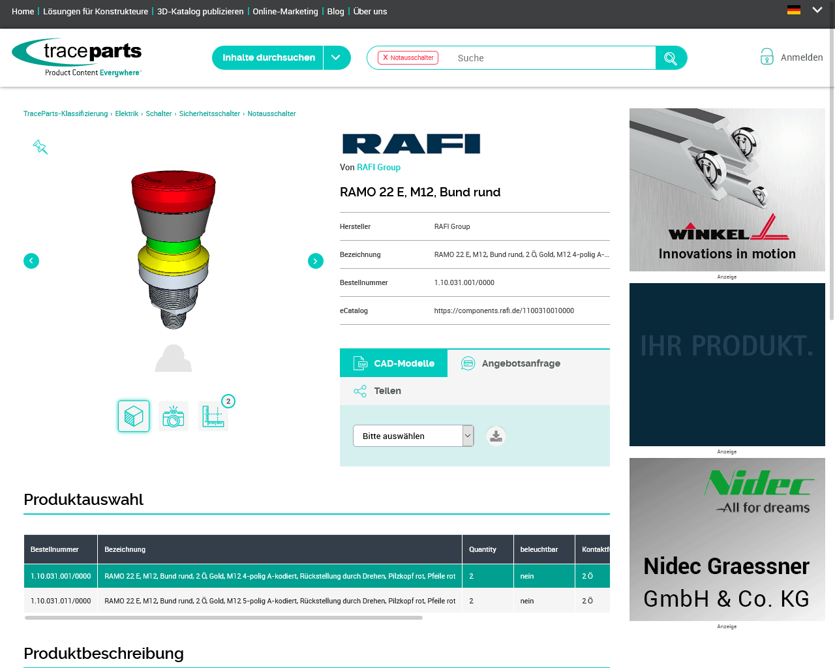Open the IHR PRODUKT advertisement banner

(x=727, y=365)
